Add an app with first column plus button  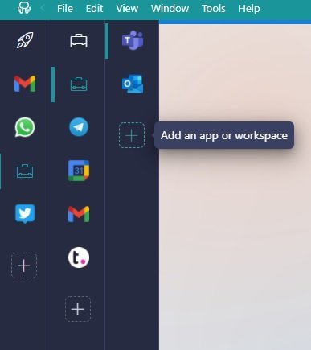click(24, 266)
